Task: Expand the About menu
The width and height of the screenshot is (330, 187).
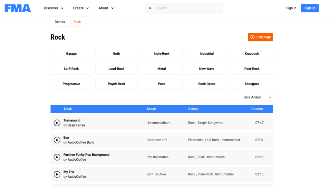Action: pos(106,8)
